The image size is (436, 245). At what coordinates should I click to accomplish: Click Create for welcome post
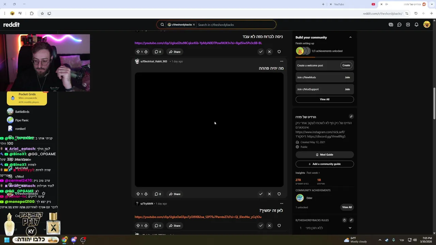346,65
